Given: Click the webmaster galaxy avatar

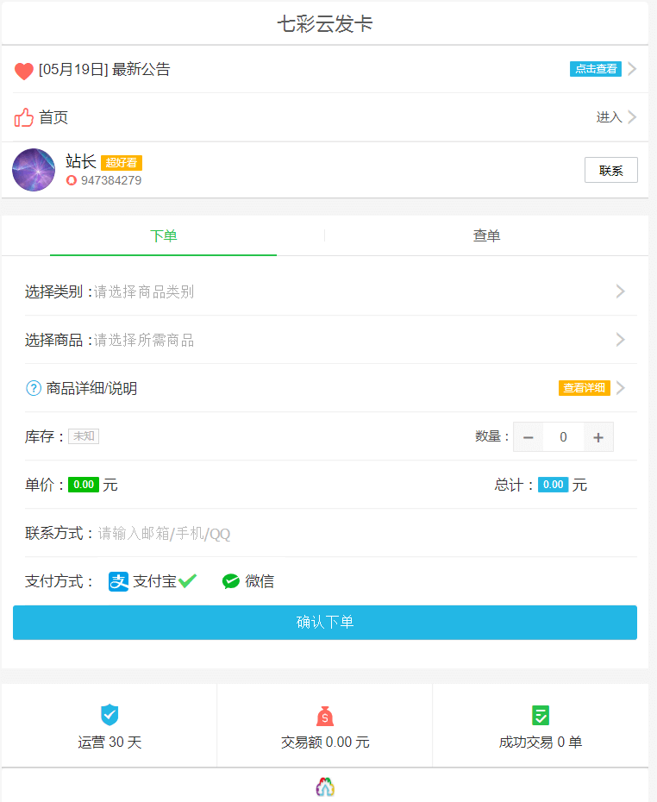Looking at the screenshot, I should [34, 170].
